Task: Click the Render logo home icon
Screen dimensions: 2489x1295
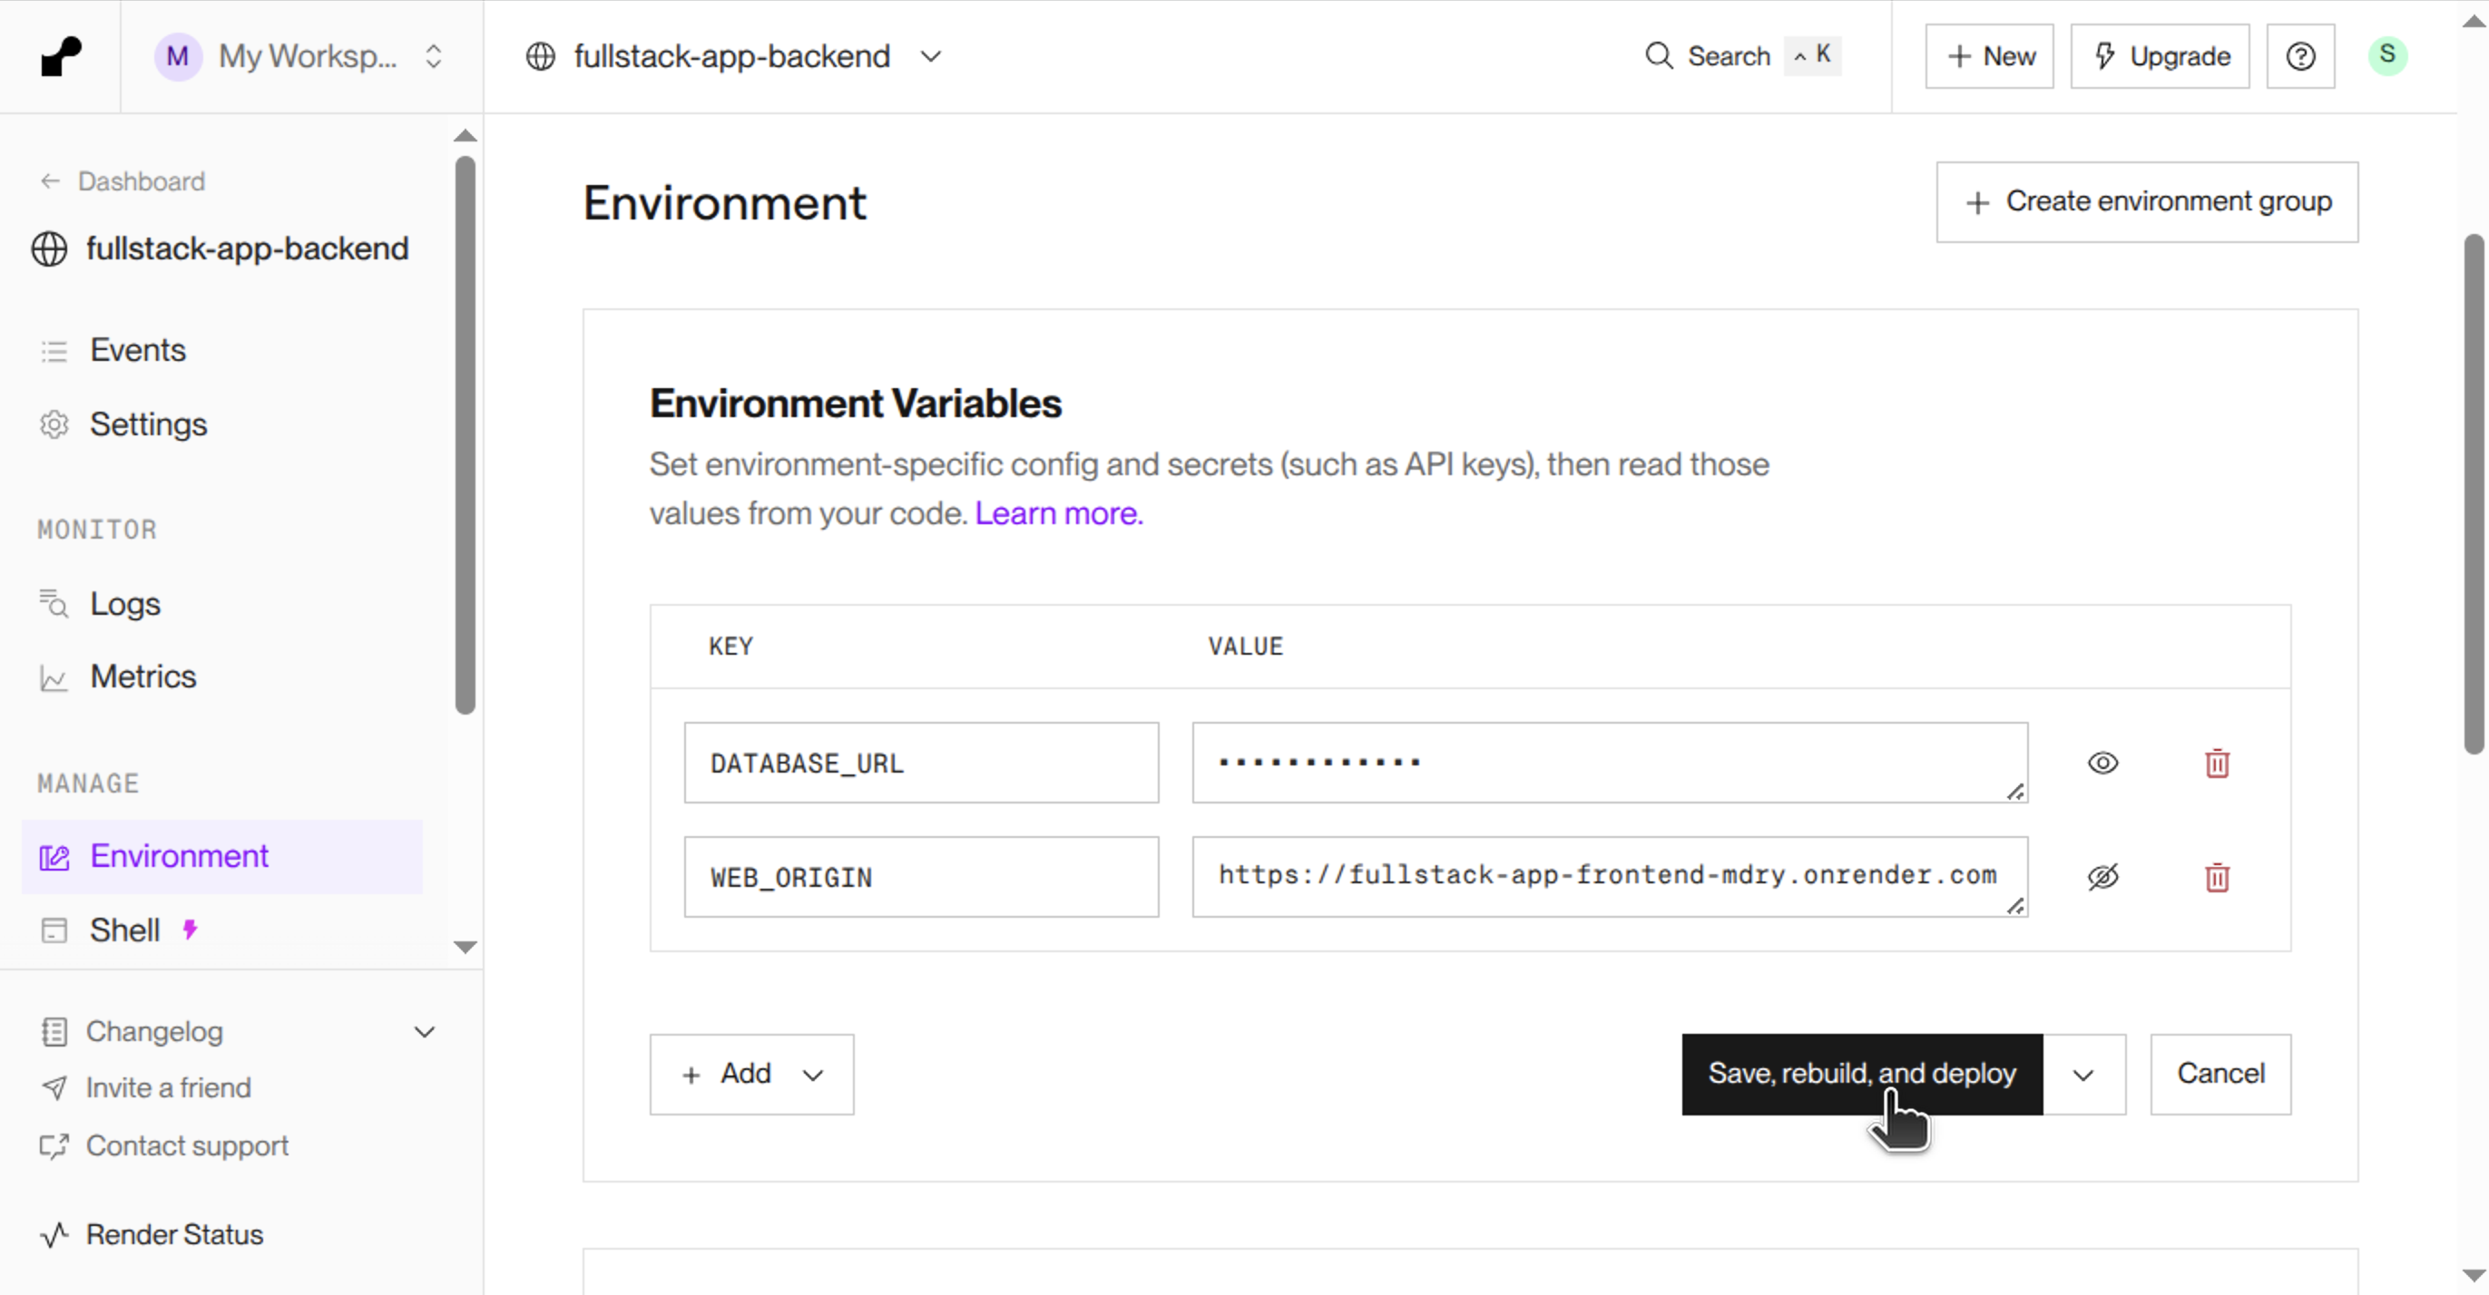Action: tap(61, 56)
